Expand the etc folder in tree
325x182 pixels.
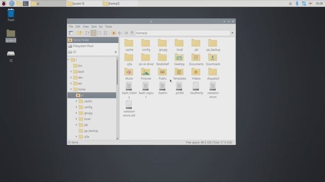pos(71,83)
